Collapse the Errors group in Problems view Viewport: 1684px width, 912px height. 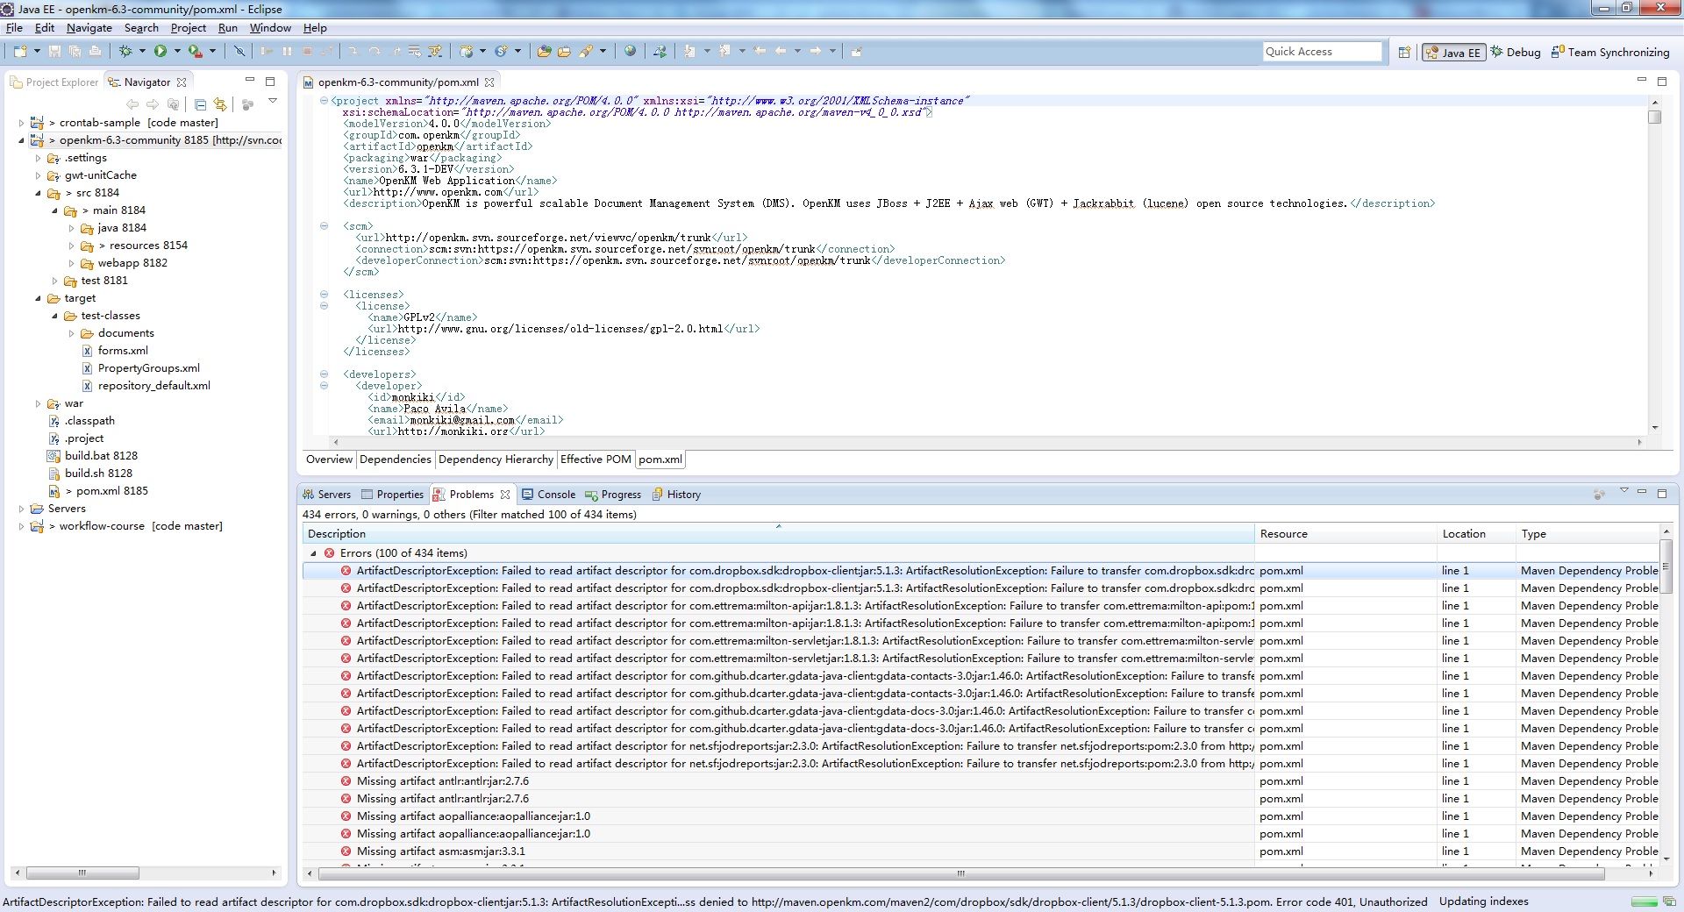point(313,553)
